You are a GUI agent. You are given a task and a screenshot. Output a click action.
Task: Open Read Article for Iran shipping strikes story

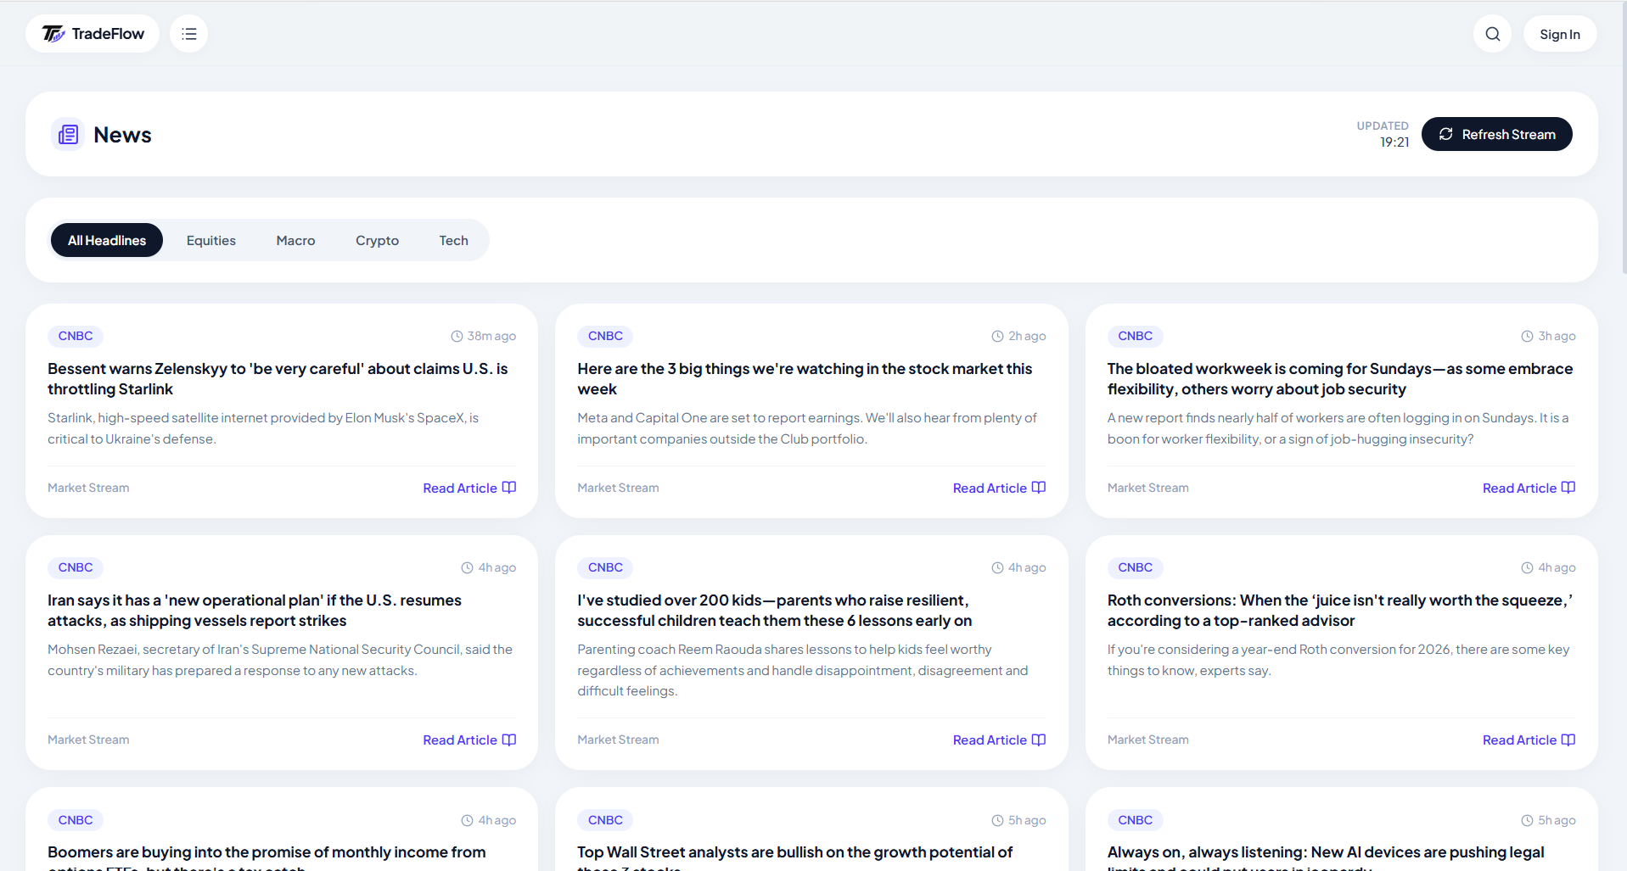point(469,740)
